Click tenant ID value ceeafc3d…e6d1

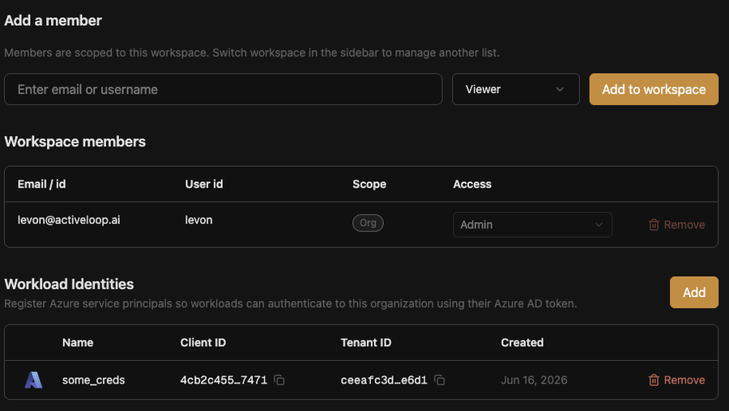(384, 380)
